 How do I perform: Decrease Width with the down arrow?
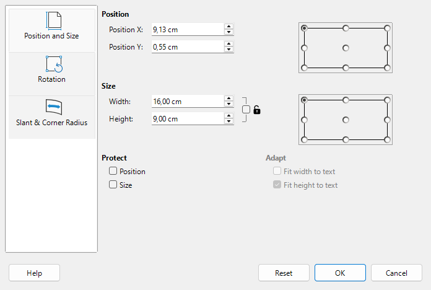click(229, 104)
